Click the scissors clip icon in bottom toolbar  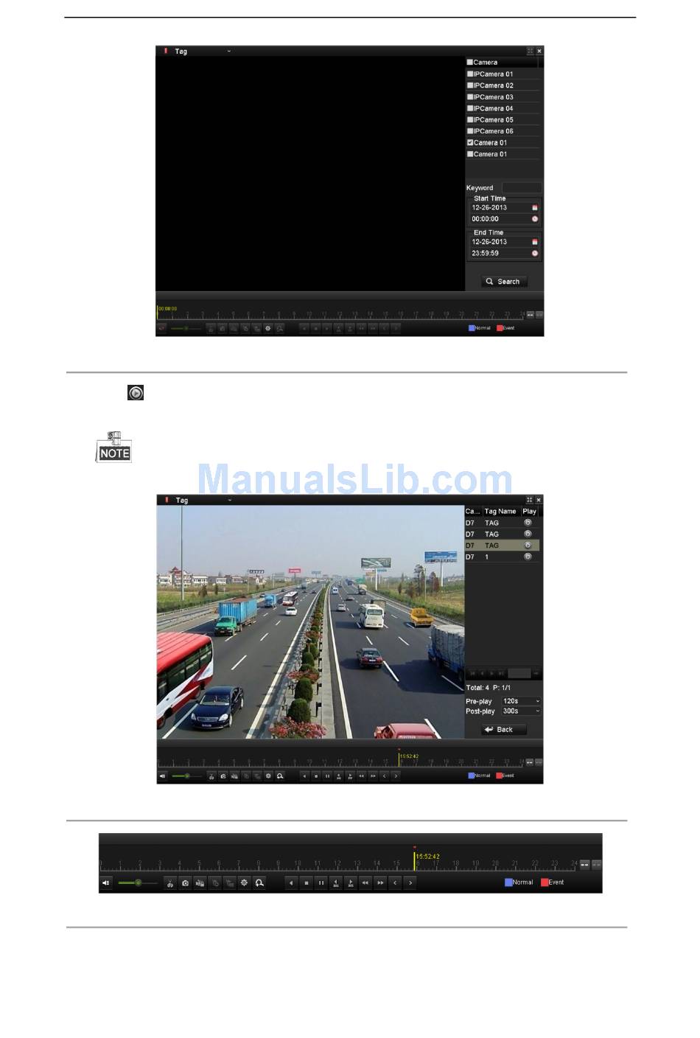[x=170, y=882]
